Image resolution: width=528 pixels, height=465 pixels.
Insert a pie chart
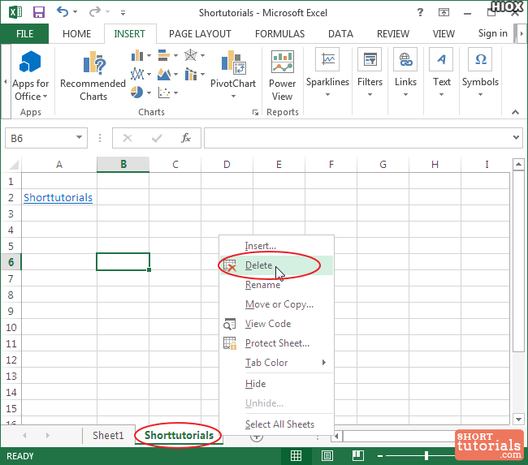(x=137, y=93)
